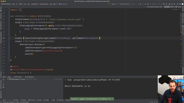The height and width of the screenshot is (103, 184).
Task: Open the Logcat tool window
Action: [39, 100]
